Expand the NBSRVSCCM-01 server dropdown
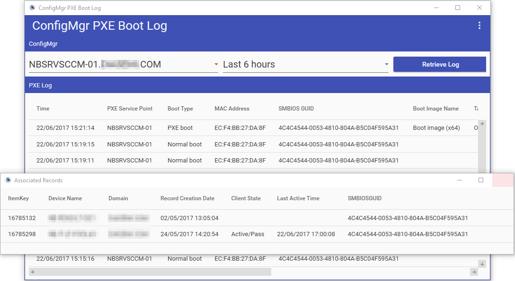 [216, 64]
